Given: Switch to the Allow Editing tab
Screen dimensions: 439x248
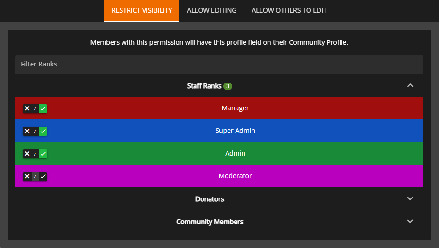Looking at the screenshot, I should point(211,10).
